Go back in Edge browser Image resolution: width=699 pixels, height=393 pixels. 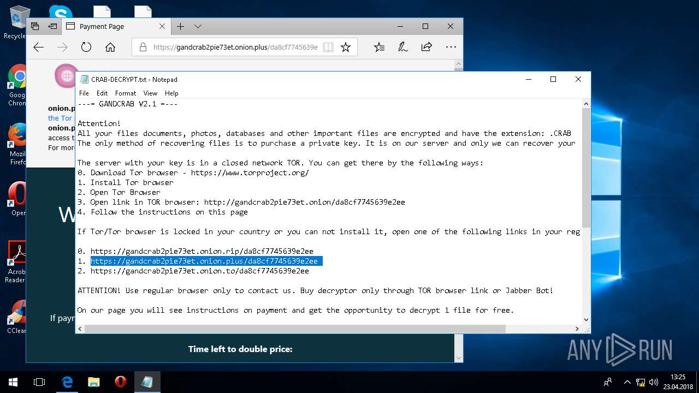point(38,47)
